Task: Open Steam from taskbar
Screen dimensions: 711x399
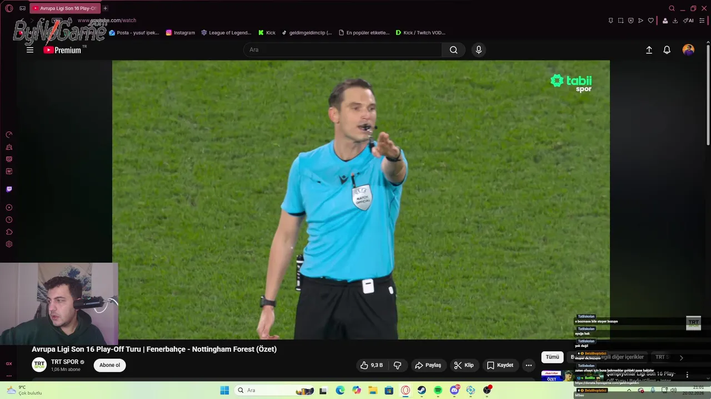Action: 422,390
